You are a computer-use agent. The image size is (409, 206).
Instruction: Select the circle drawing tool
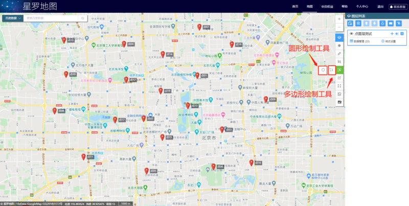323,70
